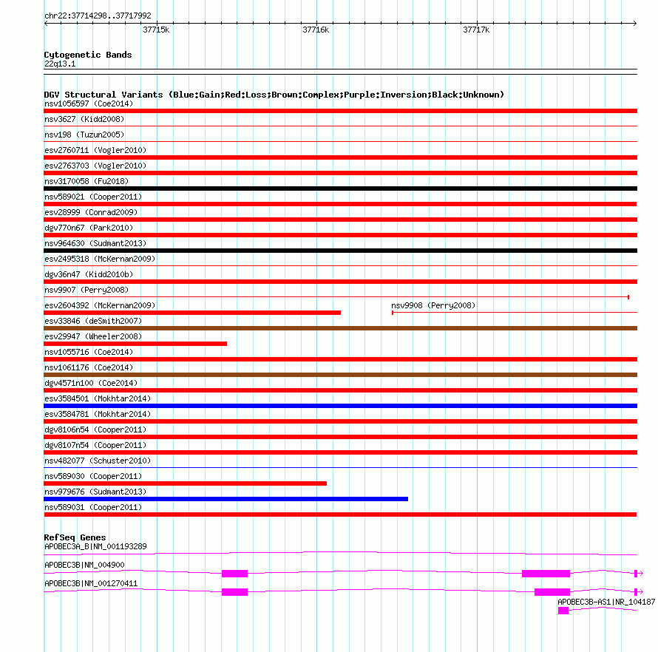Viewport: 658px width, 652px height.
Task: Click the ruler's left-pointing arrowhead
Action: pyautogui.click(x=46, y=23)
